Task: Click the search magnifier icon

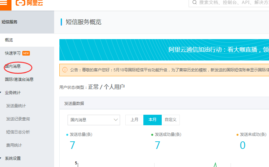Action: (195, 2)
